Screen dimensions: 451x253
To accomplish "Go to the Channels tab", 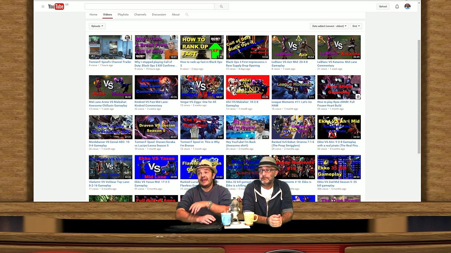I will click(x=140, y=14).
